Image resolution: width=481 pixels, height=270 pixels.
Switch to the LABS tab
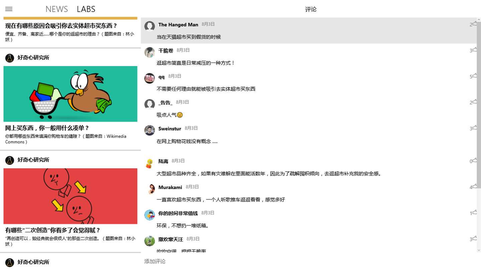tap(86, 9)
